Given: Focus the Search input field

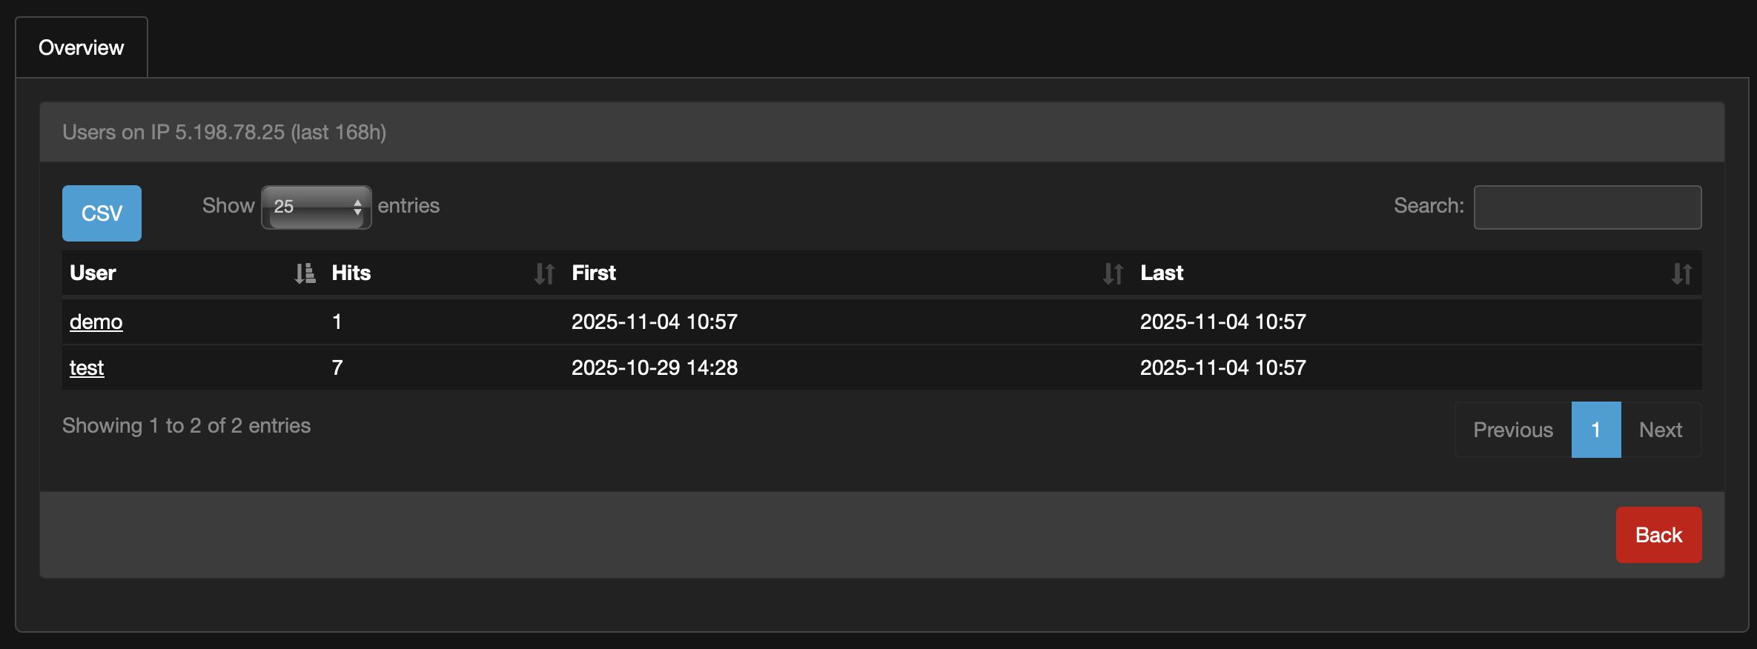Looking at the screenshot, I should [1587, 207].
